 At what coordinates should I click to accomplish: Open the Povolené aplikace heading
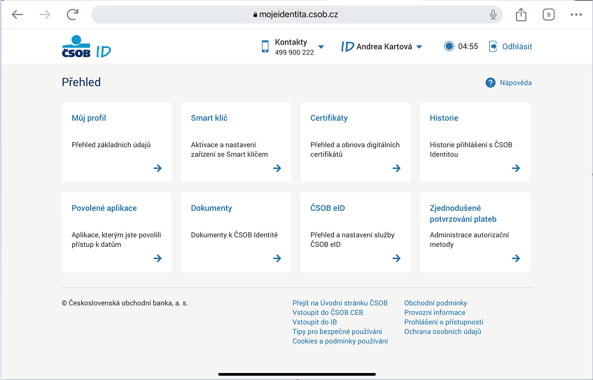(x=104, y=208)
